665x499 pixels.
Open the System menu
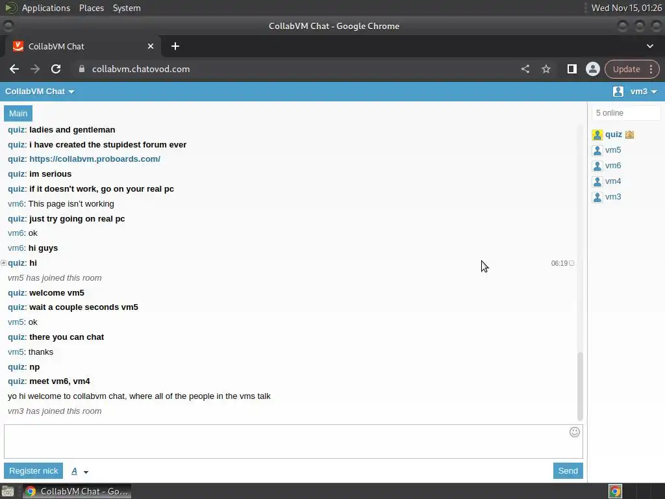point(127,8)
